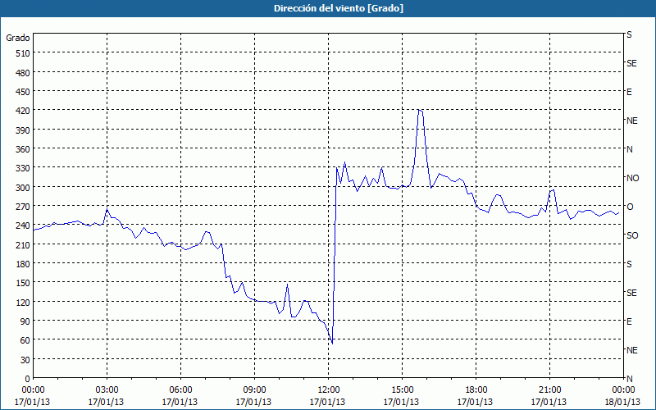Select the 480 value on the degree axis
656x410 pixels.
23,73
